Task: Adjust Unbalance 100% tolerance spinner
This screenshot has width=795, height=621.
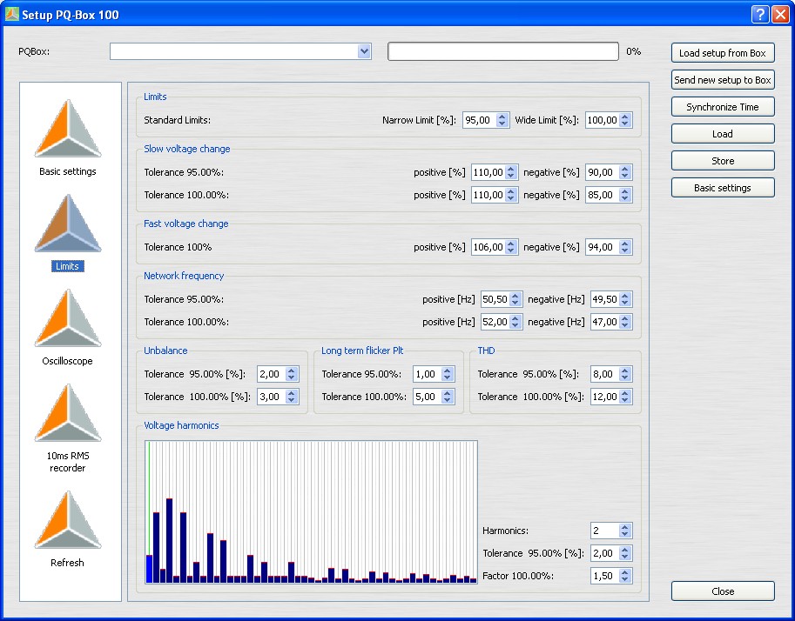Action: [291, 397]
